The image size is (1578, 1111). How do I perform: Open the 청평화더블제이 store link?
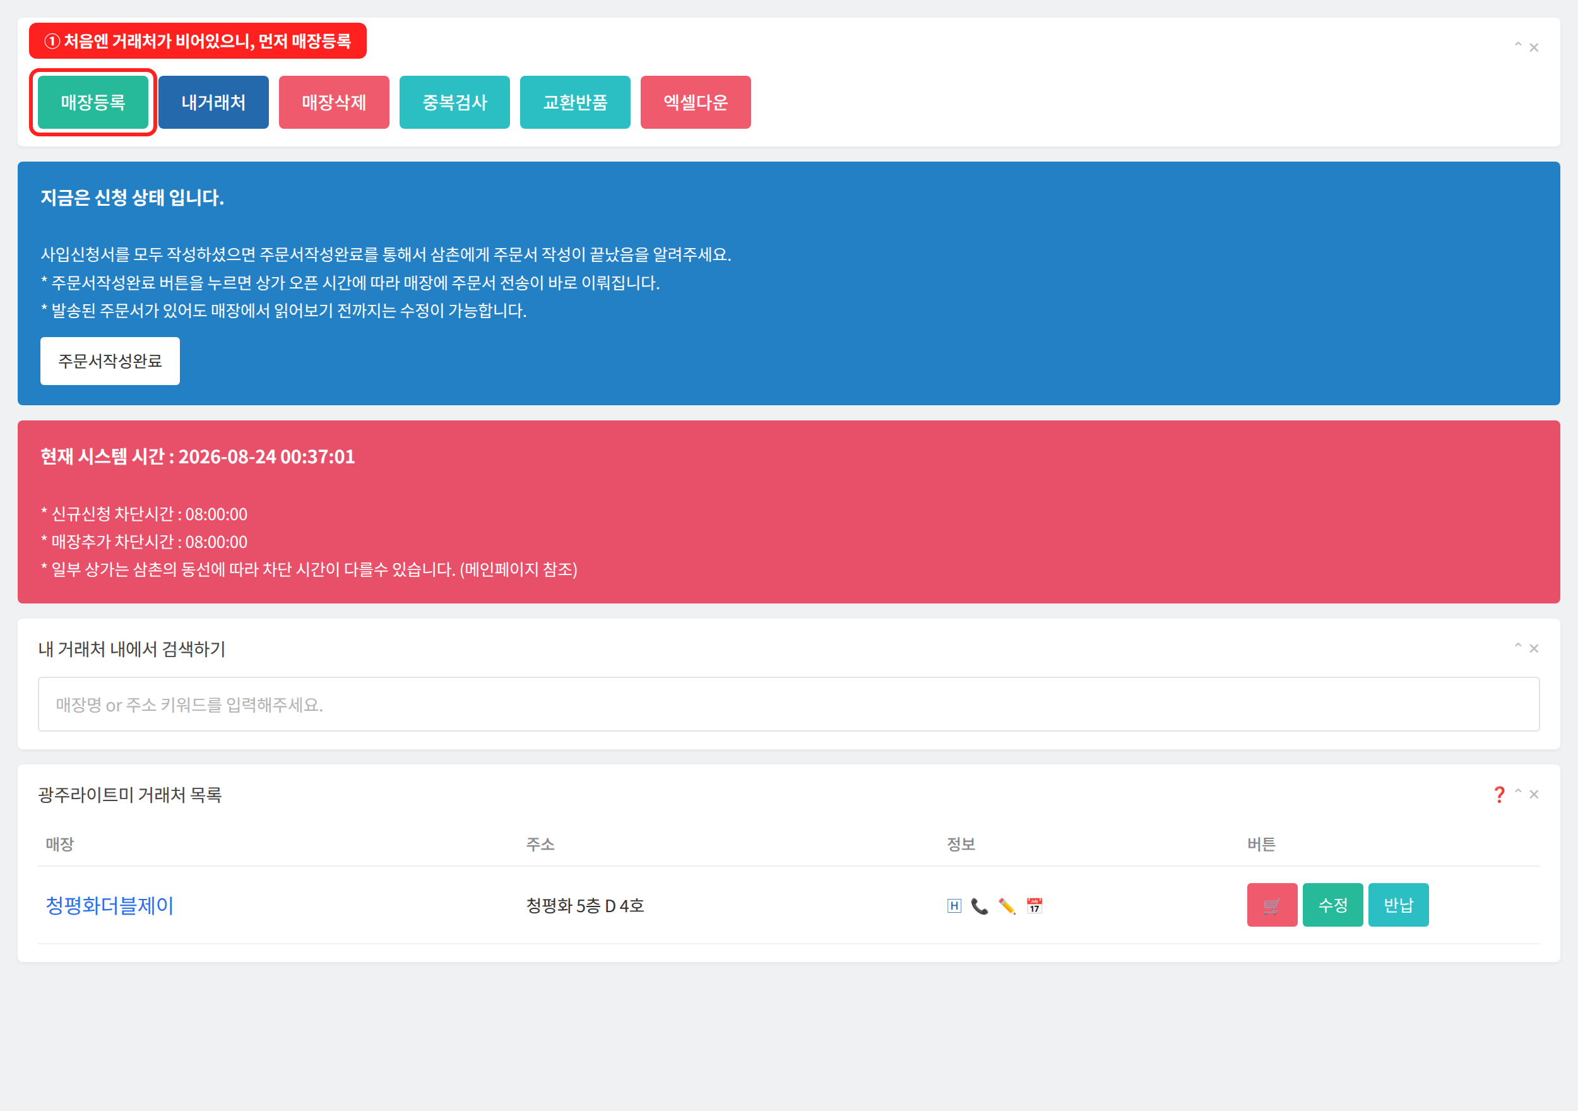tap(109, 905)
